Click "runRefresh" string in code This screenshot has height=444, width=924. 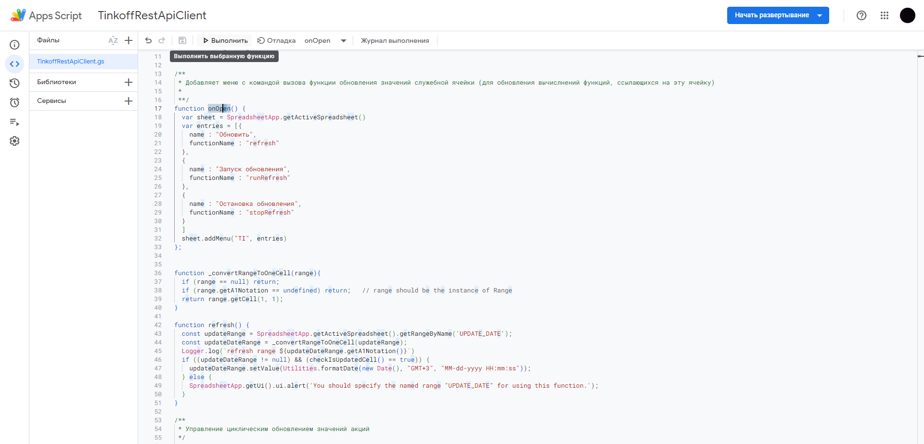click(x=268, y=178)
